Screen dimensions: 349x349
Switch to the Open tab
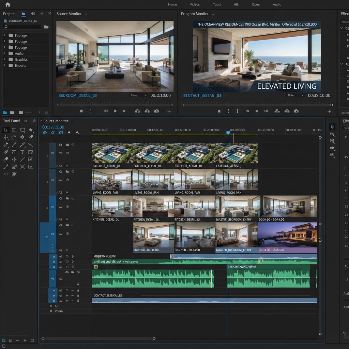[256, 4]
